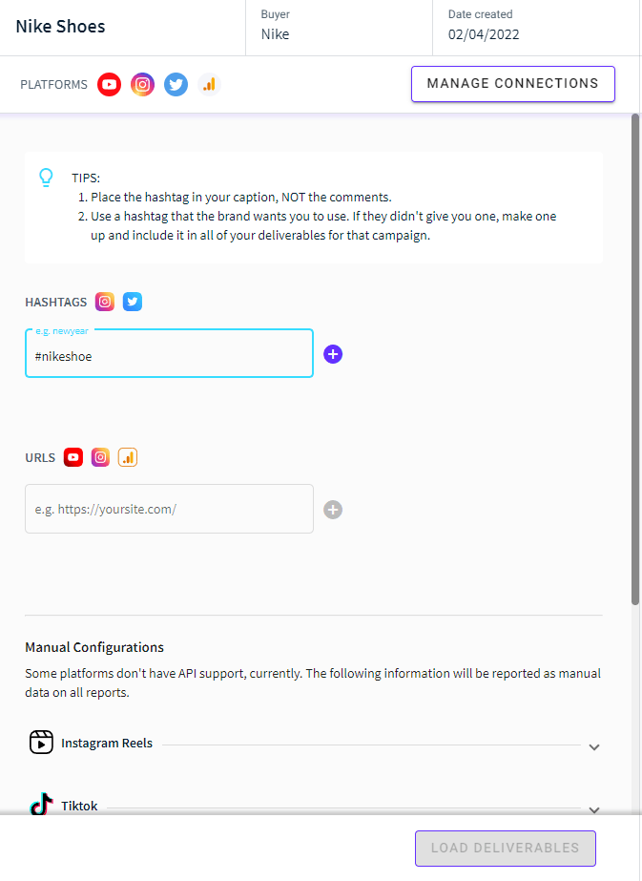Add the hashtag with purple plus button

click(x=333, y=354)
